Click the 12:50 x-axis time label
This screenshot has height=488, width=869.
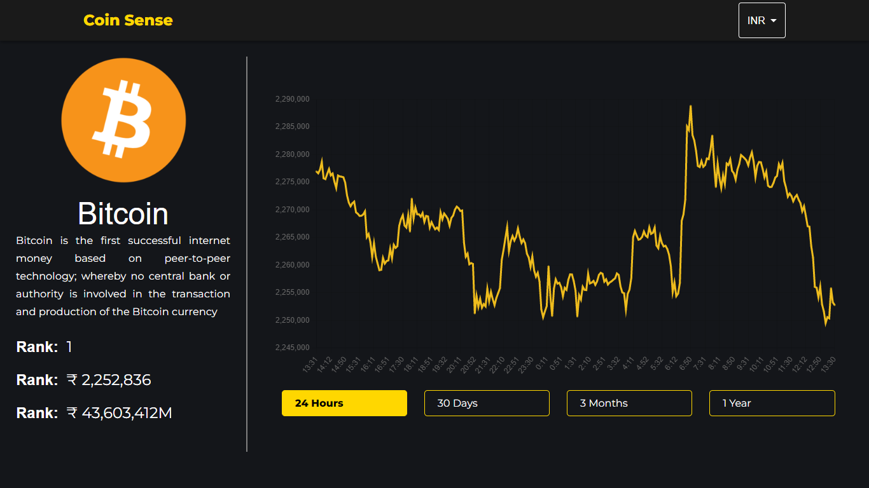814,365
